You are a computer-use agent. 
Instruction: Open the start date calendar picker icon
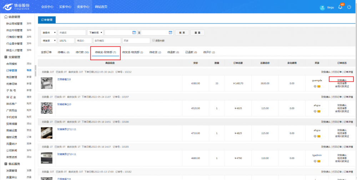[x=134, y=32]
